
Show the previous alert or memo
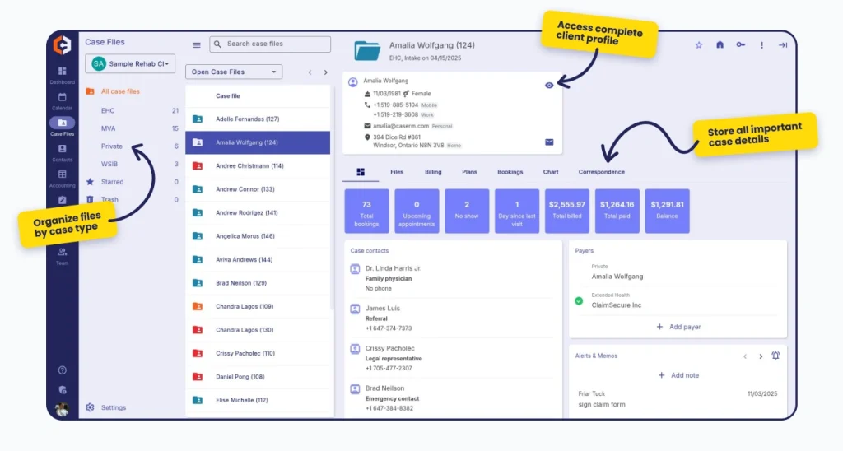click(745, 356)
